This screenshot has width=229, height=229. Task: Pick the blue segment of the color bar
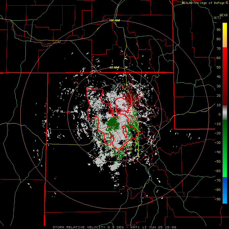tap(225, 190)
